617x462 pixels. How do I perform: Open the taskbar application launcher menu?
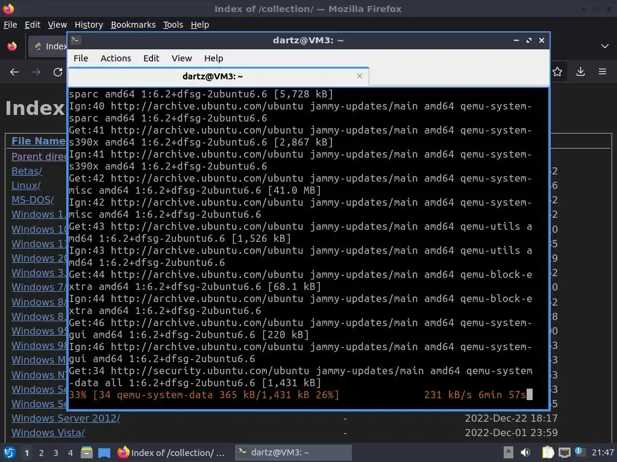pos(10,452)
